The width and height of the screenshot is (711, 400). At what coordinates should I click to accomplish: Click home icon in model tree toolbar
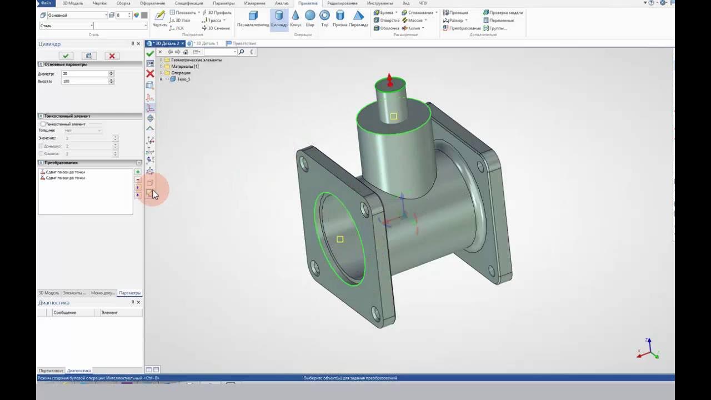coord(186,52)
